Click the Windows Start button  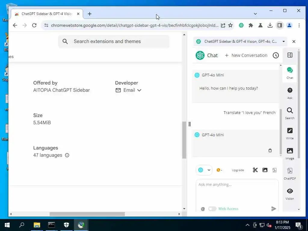[x=7, y=225]
